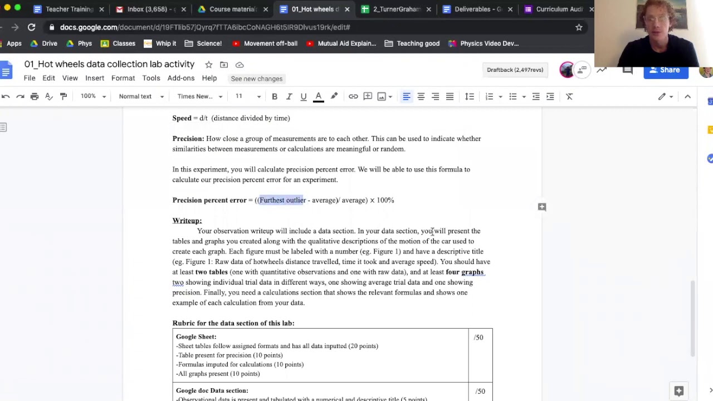Click the Increase indent icon

pyautogui.click(x=550, y=96)
